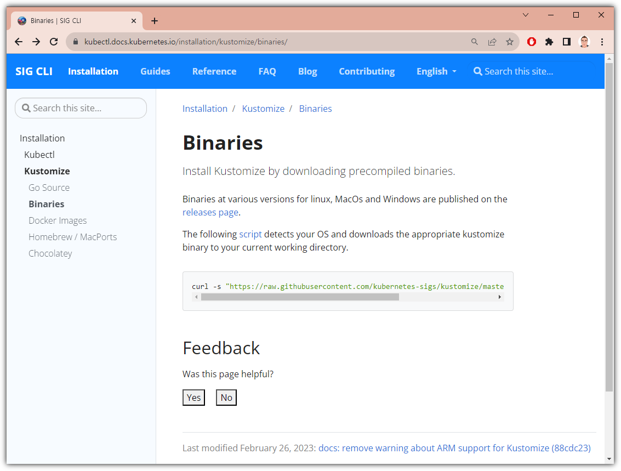Click the code block horizontal scrollbar thumb
621x471 pixels.
pos(300,297)
